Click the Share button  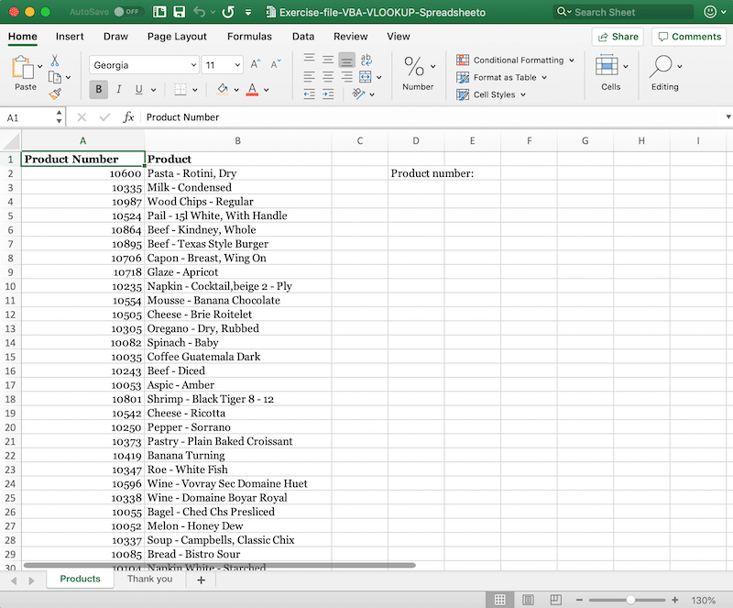(x=618, y=37)
